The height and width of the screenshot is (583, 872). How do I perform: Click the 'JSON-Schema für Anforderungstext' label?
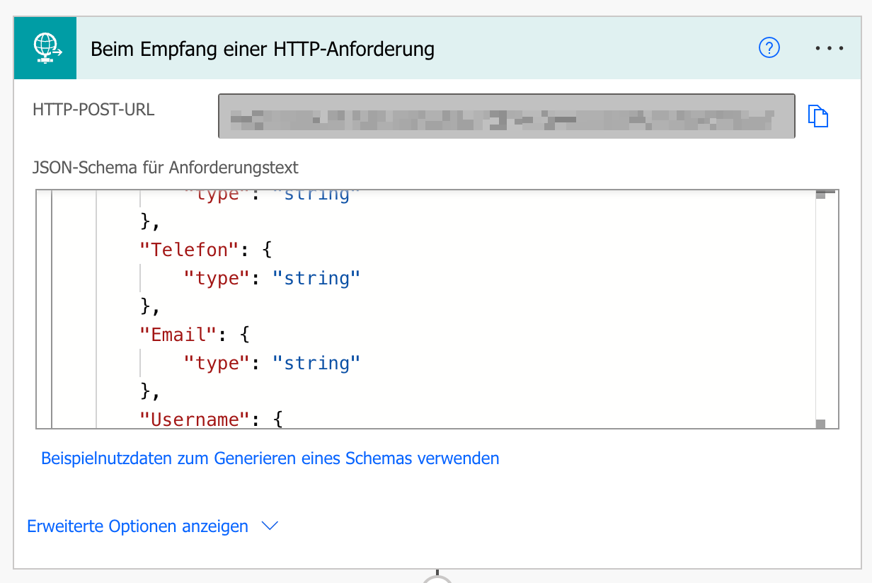(166, 168)
